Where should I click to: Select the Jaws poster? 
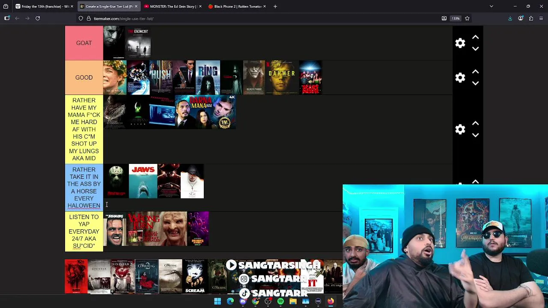tap(143, 181)
